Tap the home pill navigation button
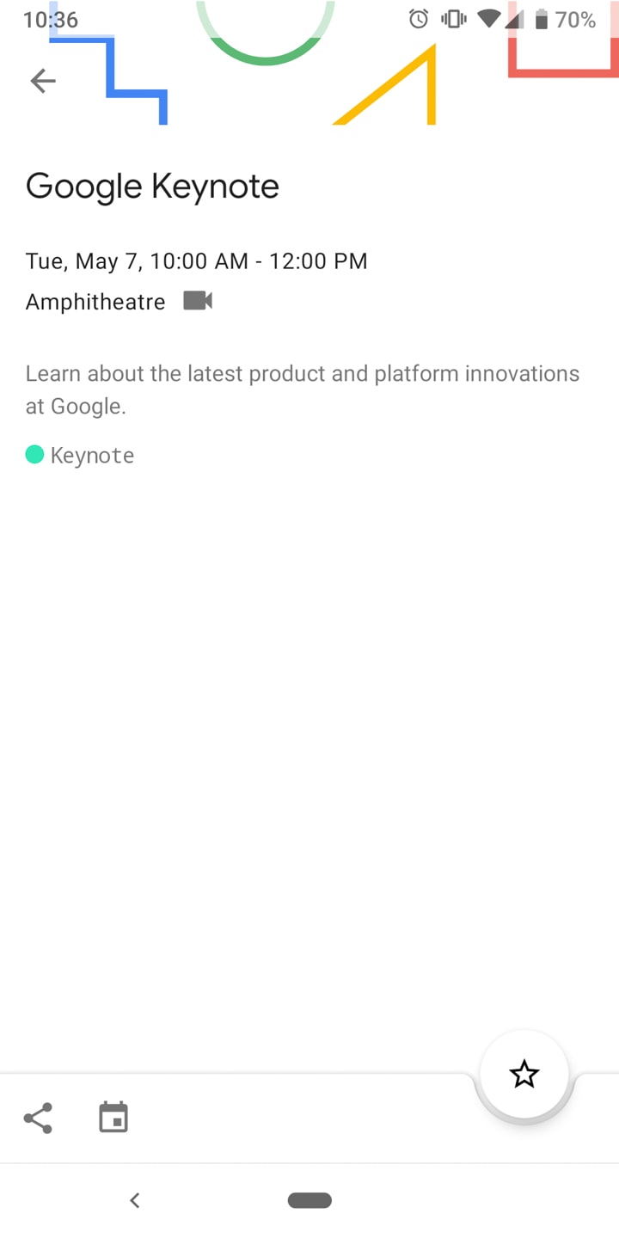Viewport: 619px width, 1238px height. [309, 1200]
